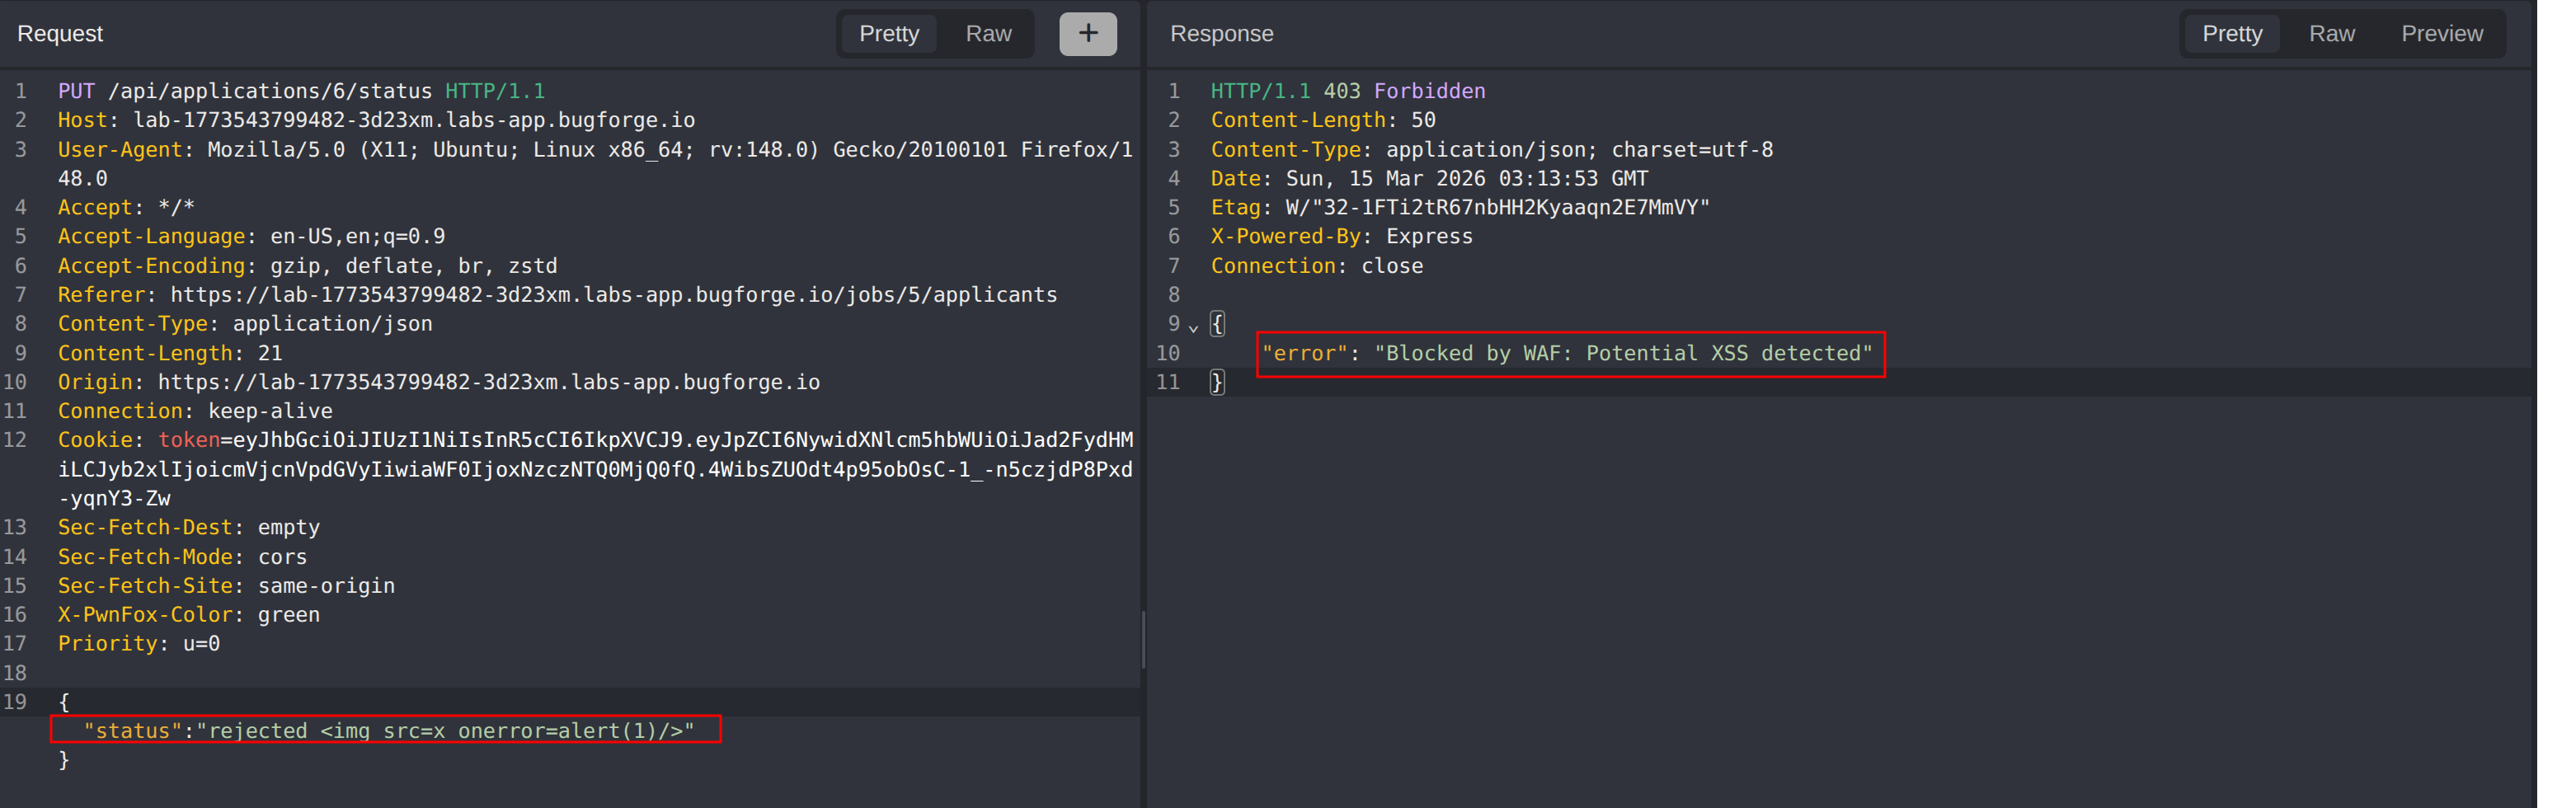Switch the request view to Raw
The height and width of the screenshot is (808, 2557).
point(988,33)
